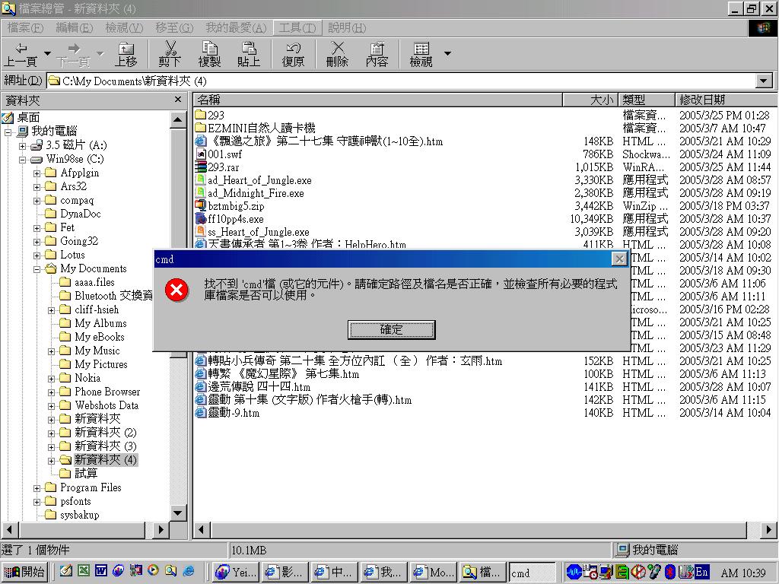Viewport: 779px width, 584px height.
Task: Select the 293.rar file in list
Action: point(218,167)
